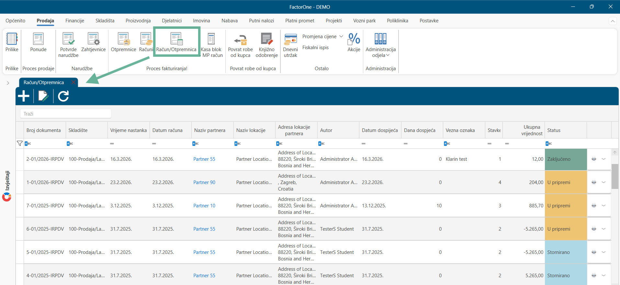The width and height of the screenshot is (620, 285).
Task: Click the filter funnel icon in grid
Action: pyautogui.click(x=20, y=143)
